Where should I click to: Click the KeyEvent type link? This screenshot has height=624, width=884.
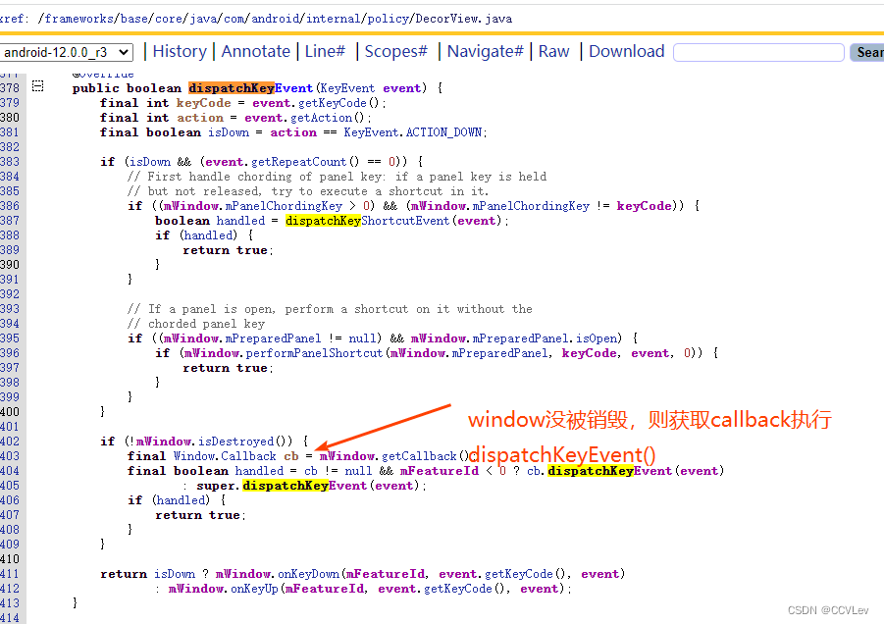click(348, 87)
